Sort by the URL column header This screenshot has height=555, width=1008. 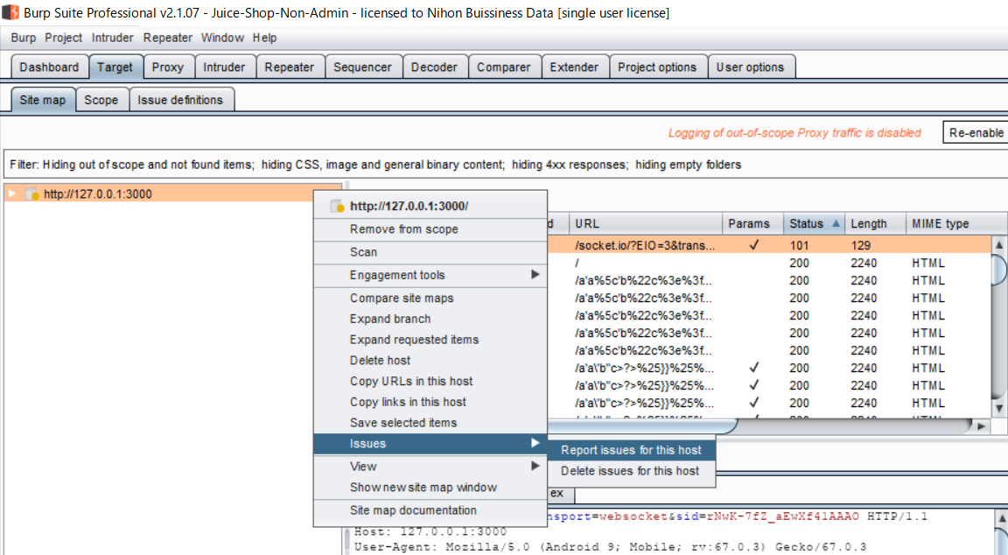coord(646,223)
